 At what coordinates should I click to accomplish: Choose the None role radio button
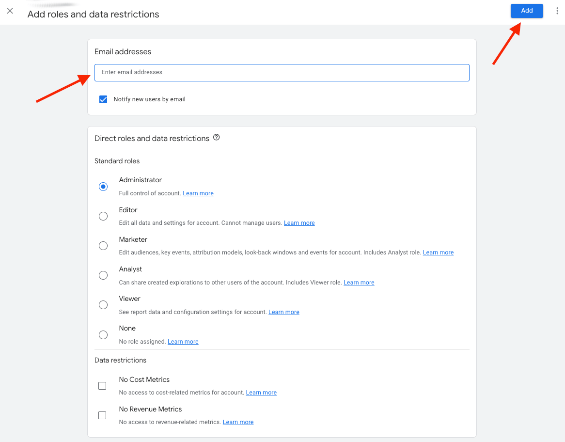pos(103,335)
